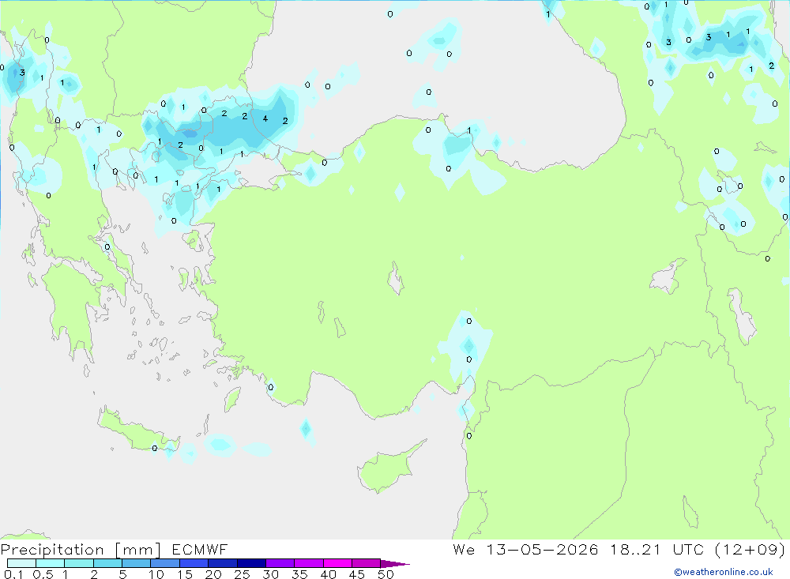This screenshot has width=790, height=579.
Task: Click the '18..21' time range text
Action: coord(635,549)
